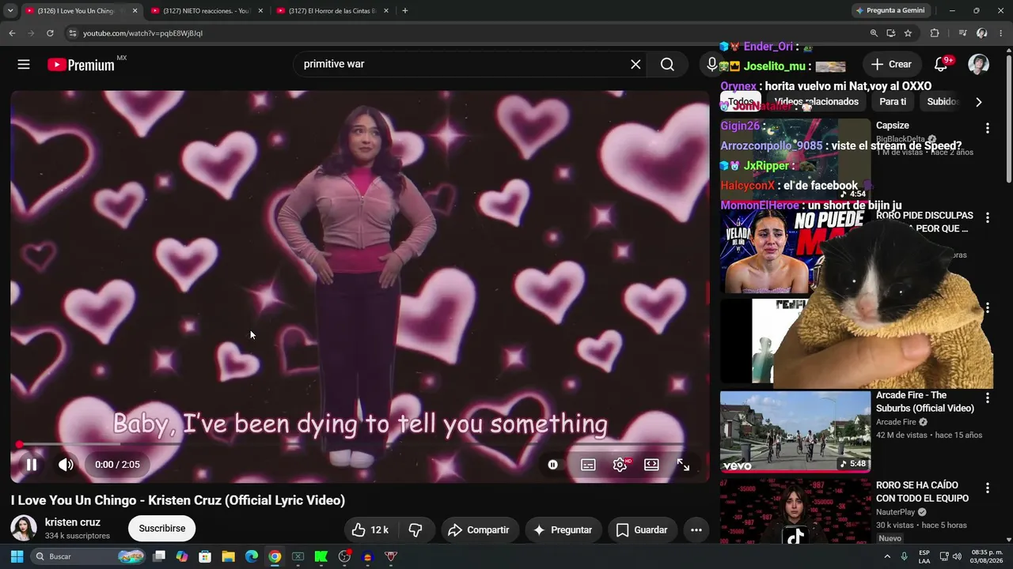The image size is (1013, 569).
Task: Open the zoom magnifier in the address bar
Action: coord(874,33)
